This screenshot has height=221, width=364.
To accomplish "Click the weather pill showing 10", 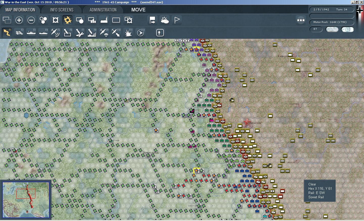I will pyautogui.click(x=348, y=29).
